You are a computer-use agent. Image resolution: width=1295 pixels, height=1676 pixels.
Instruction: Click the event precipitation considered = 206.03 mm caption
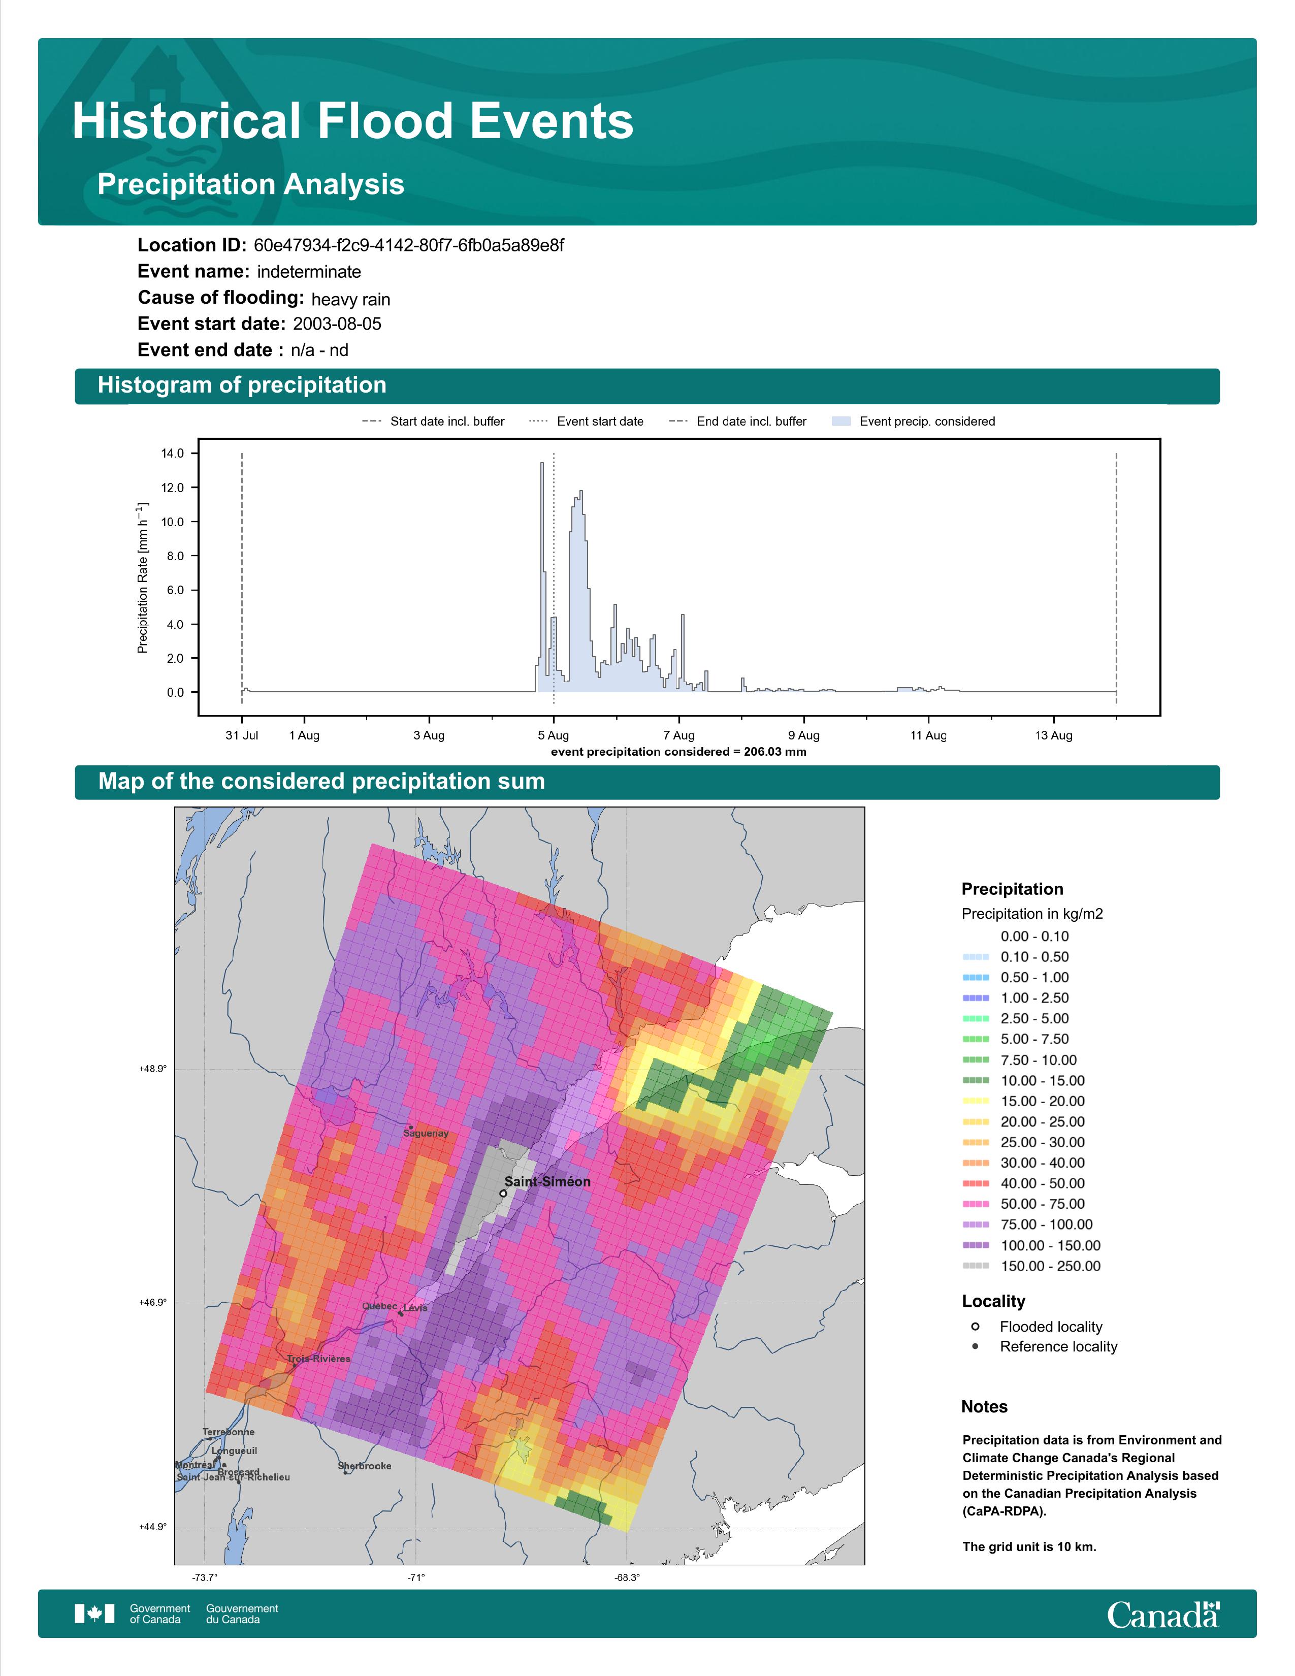[x=678, y=752]
